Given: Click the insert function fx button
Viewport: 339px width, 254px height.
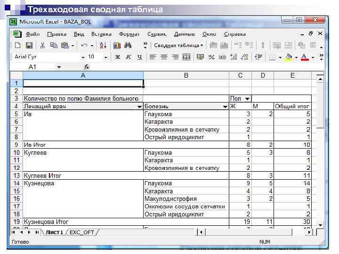Looking at the screenshot, I should pos(87,67).
